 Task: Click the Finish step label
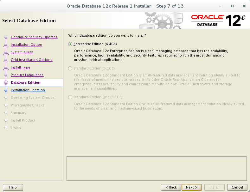16,128
